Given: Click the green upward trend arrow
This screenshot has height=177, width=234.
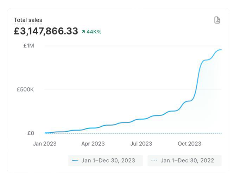Looking at the screenshot, I should coord(83,32).
